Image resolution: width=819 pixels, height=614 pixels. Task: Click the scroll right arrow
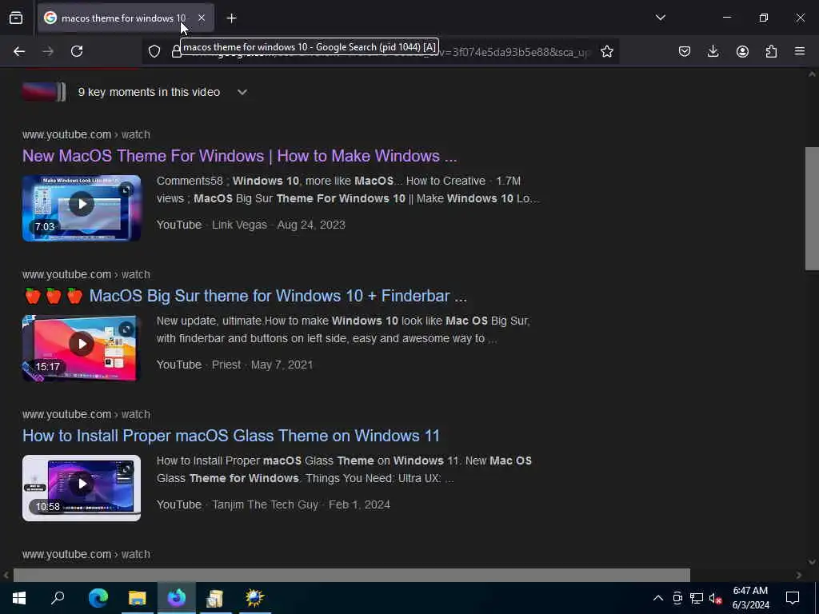799,575
